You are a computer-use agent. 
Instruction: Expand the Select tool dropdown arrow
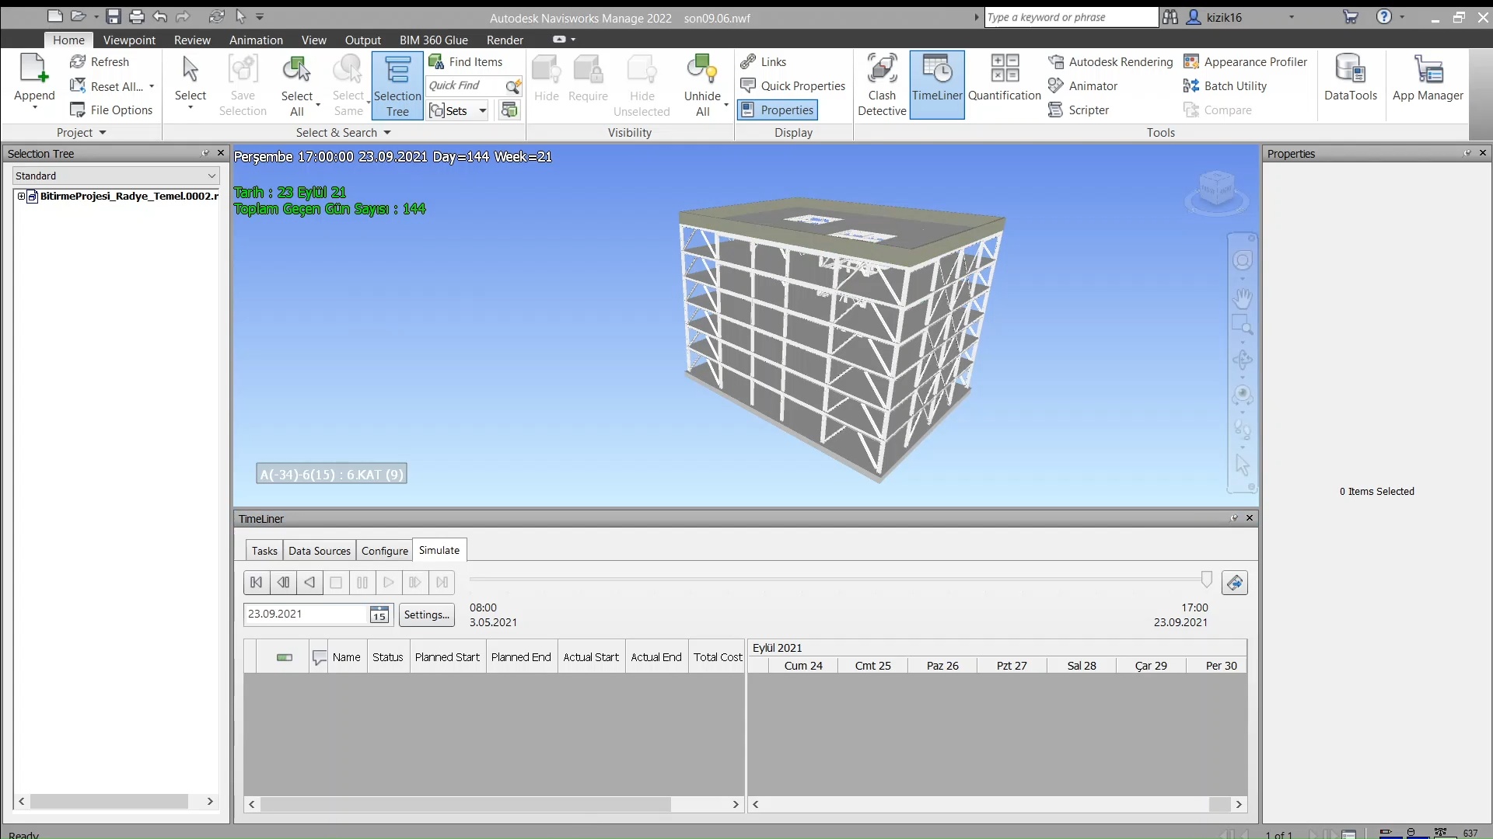click(x=191, y=108)
